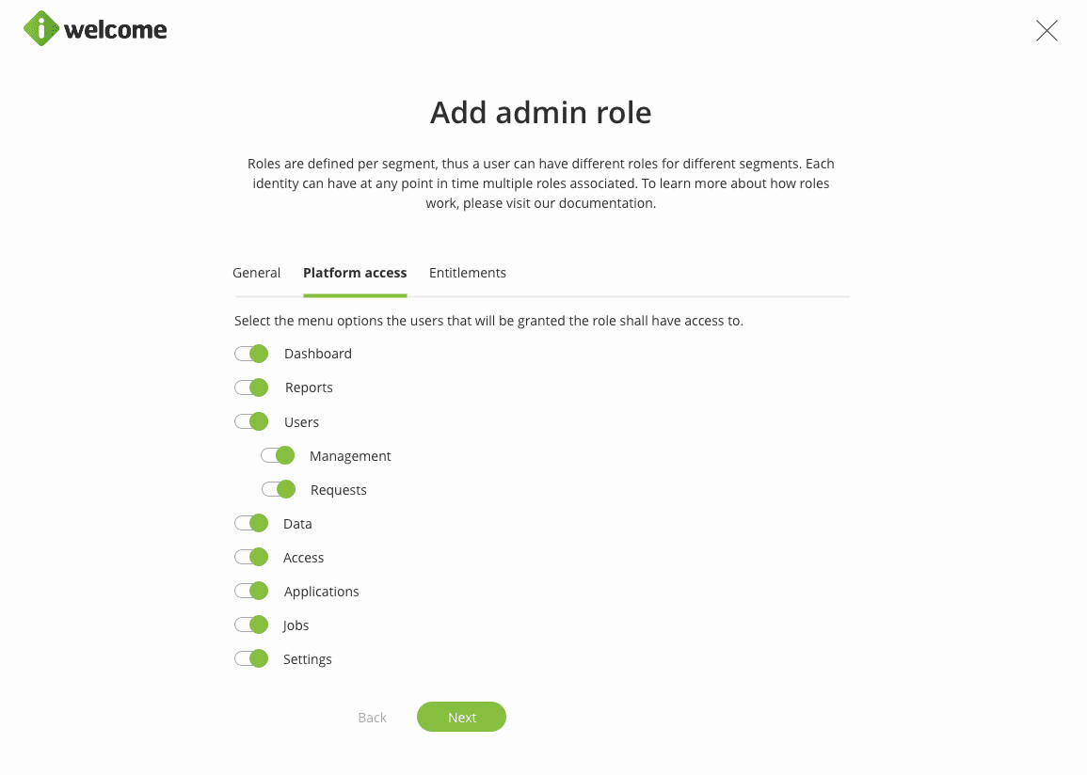Click the green Next button

[461, 718]
